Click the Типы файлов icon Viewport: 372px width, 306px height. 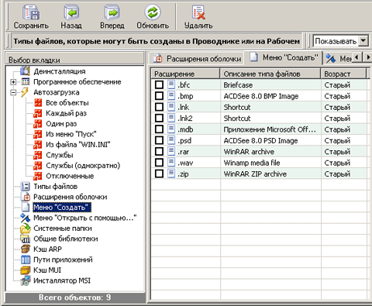[x=26, y=186]
